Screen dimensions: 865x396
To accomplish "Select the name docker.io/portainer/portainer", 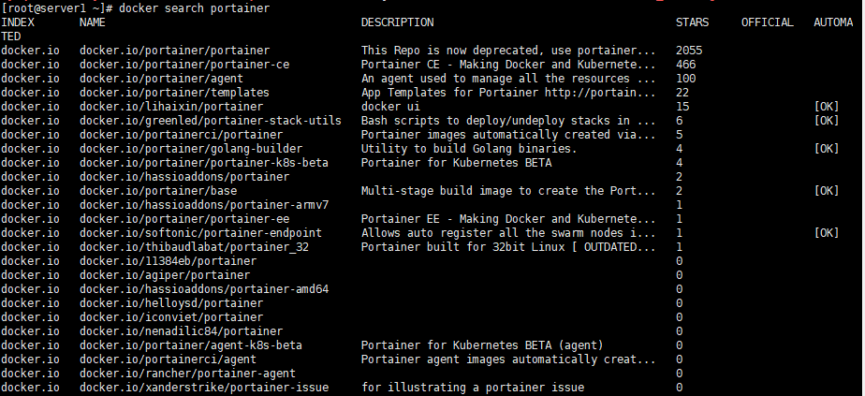I will point(174,51).
